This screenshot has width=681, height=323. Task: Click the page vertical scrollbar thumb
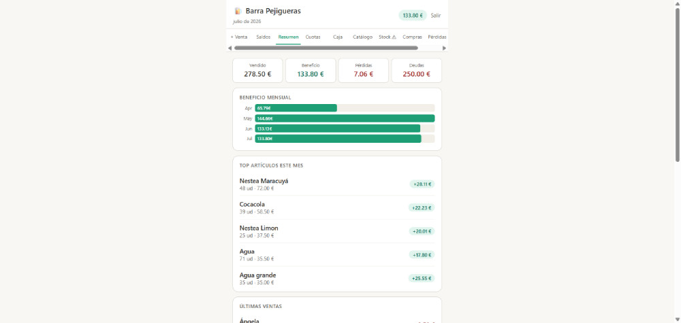(x=678, y=84)
